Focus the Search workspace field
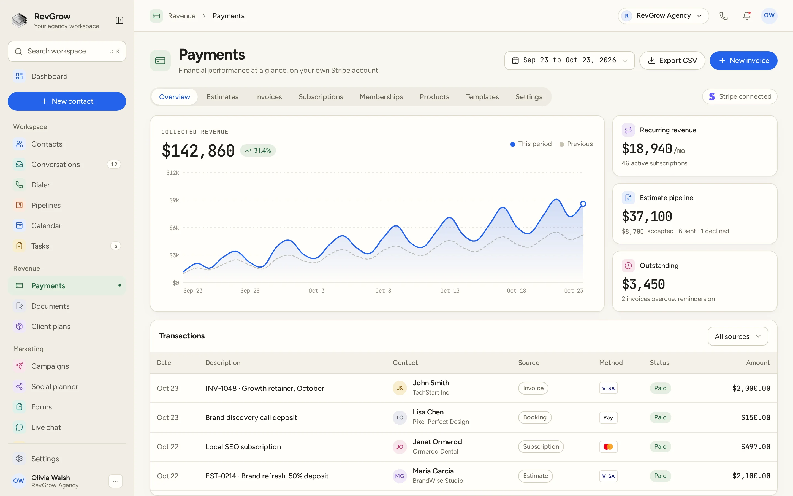793x496 pixels. coord(67,51)
